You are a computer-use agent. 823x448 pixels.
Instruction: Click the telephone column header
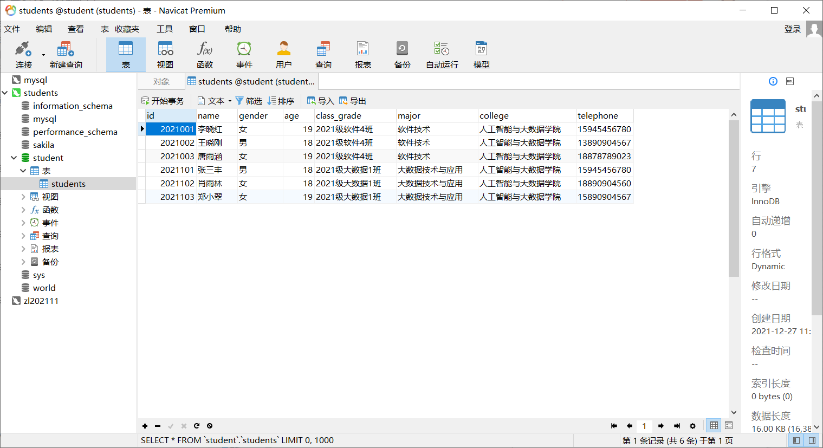coord(605,115)
